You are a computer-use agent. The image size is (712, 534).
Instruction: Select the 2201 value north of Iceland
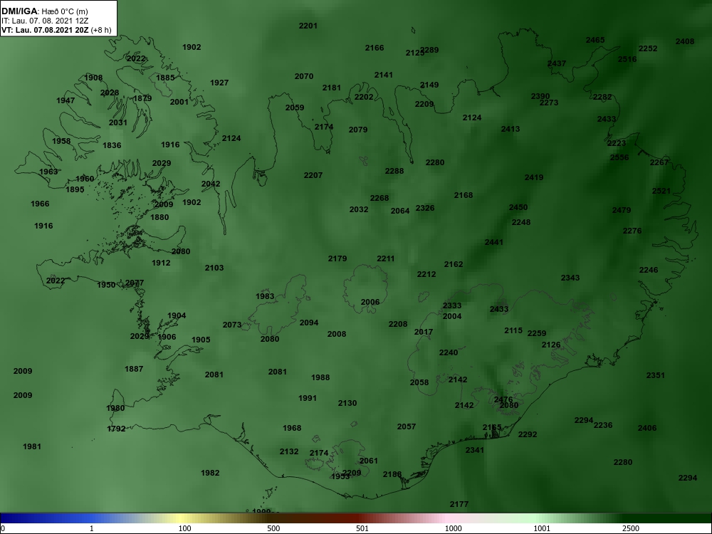pos(308,26)
